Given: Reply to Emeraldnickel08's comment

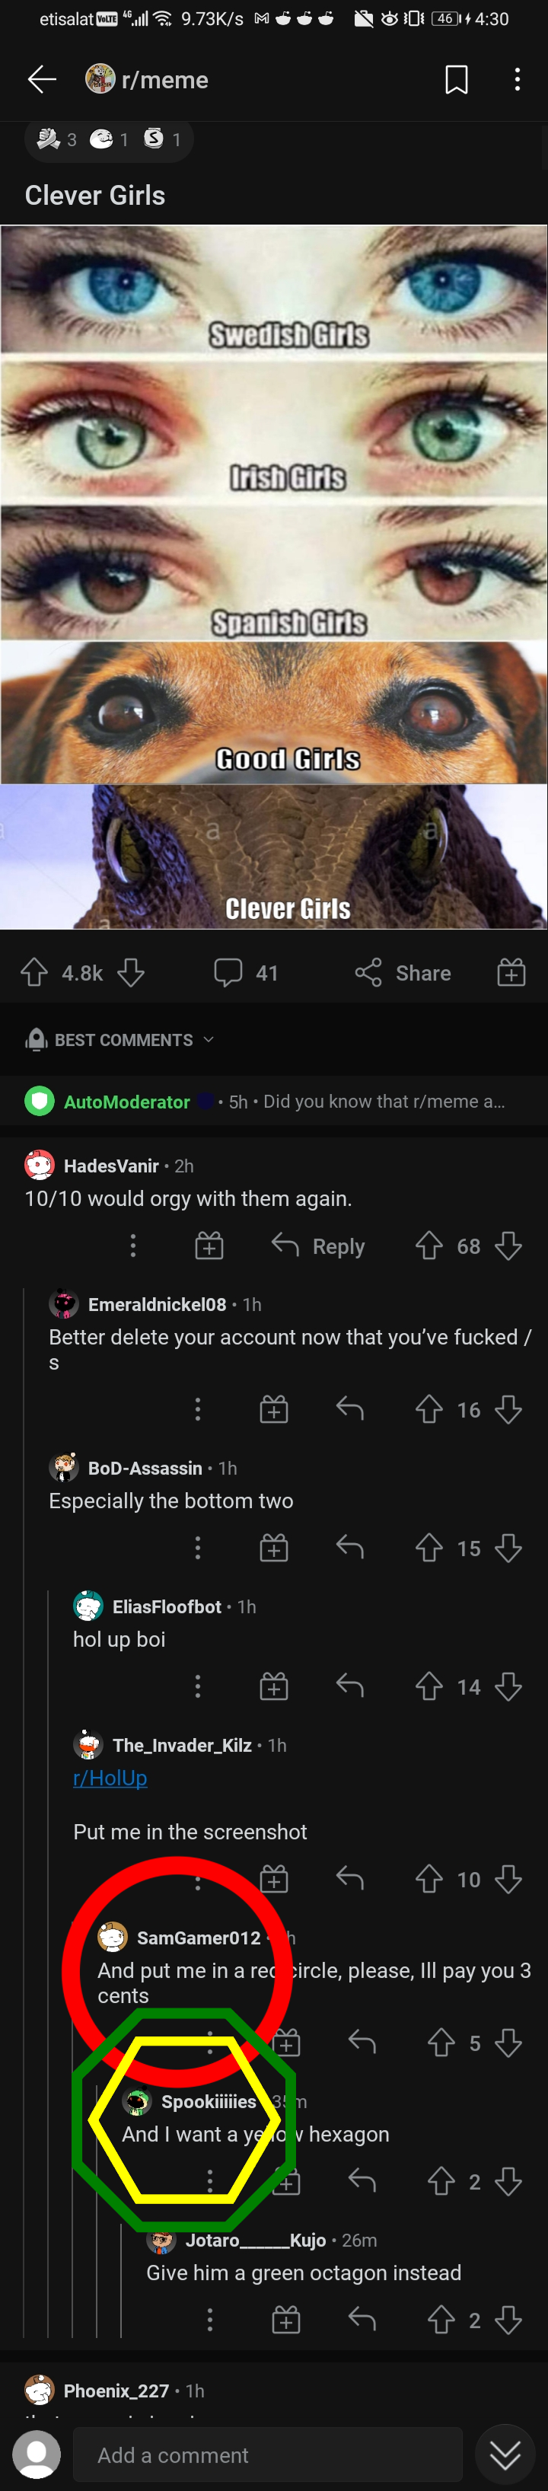Looking at the screenshot, I should coord(350,1410).
